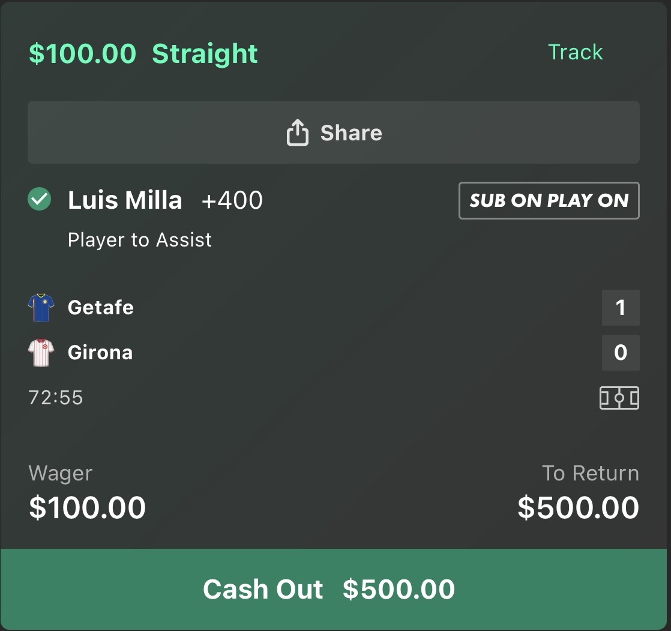Viewport: 671px width, 631px height.
Task: Click the $100.00 amount under Wager
Action: click(x=88, y=508)
